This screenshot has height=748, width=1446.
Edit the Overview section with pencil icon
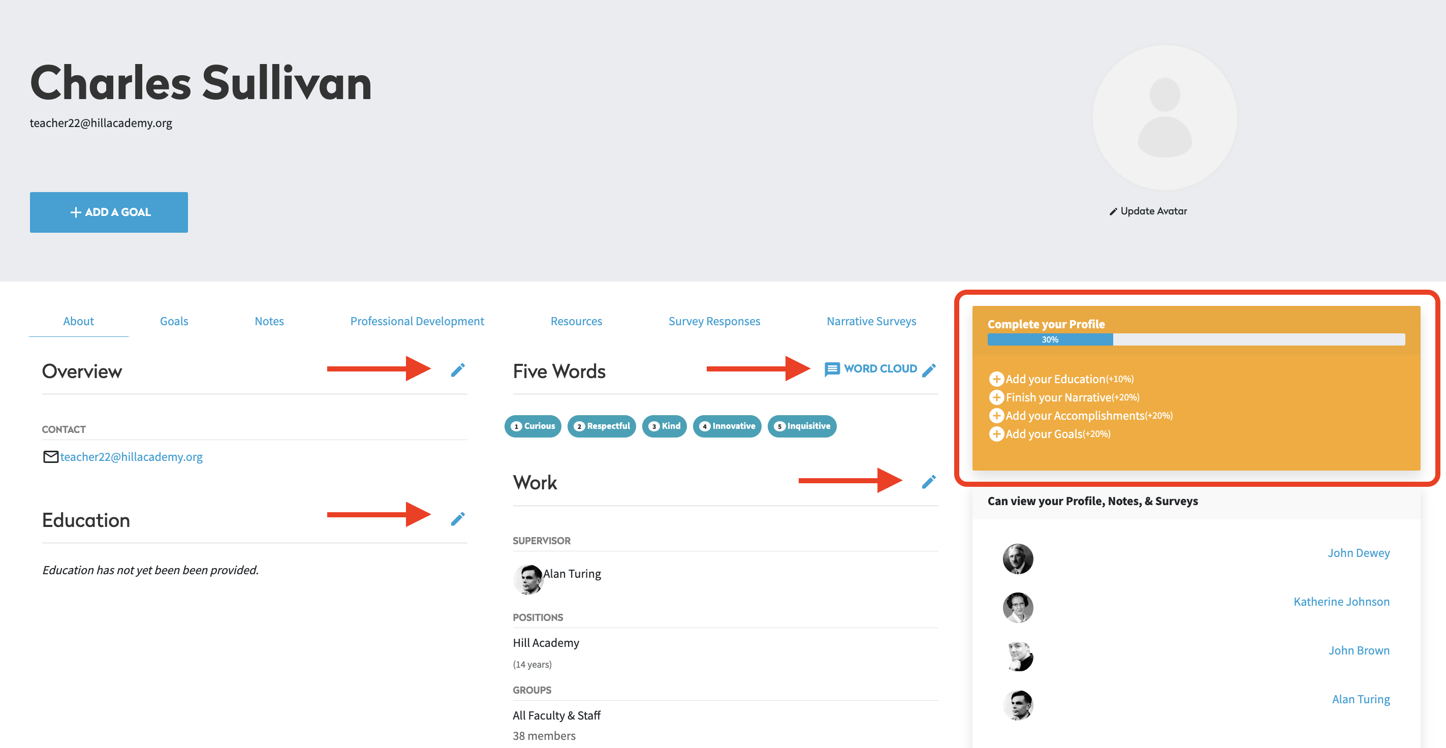(x=457, y=370)
